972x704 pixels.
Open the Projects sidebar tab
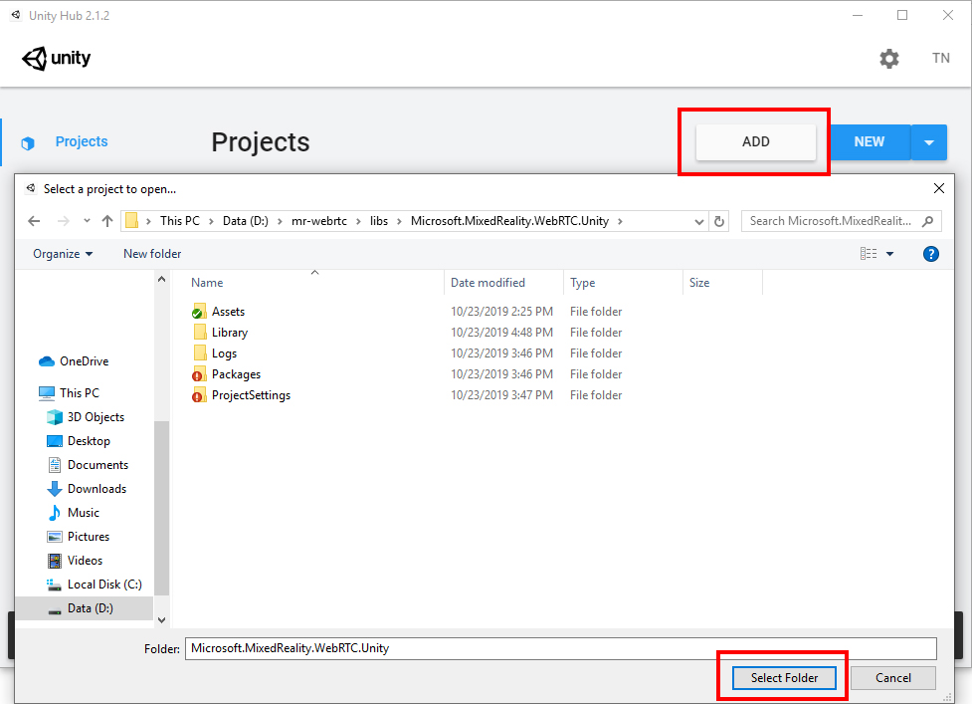tap(82, 141)
